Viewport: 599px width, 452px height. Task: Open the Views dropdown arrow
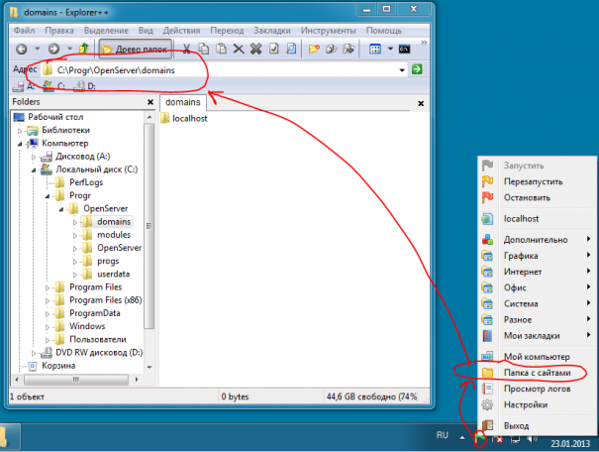pos(390,49)
